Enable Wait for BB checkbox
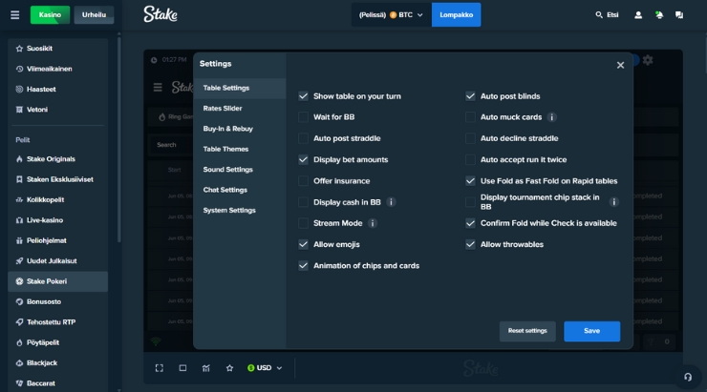Image resolution: width=707 pixels, height=392 pixels. pyautogui.click(x=304, y=117)
